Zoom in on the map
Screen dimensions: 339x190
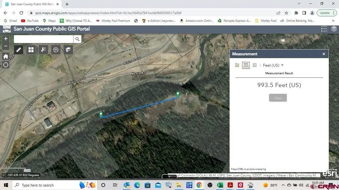6,39
